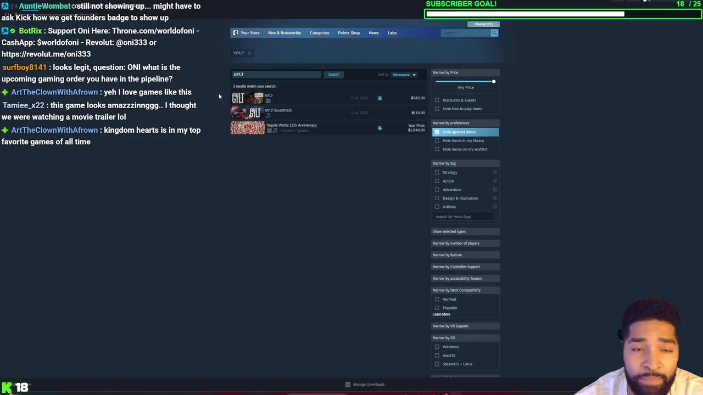
Task: Check the Verified Deck compatibility box
Action: 437,300
